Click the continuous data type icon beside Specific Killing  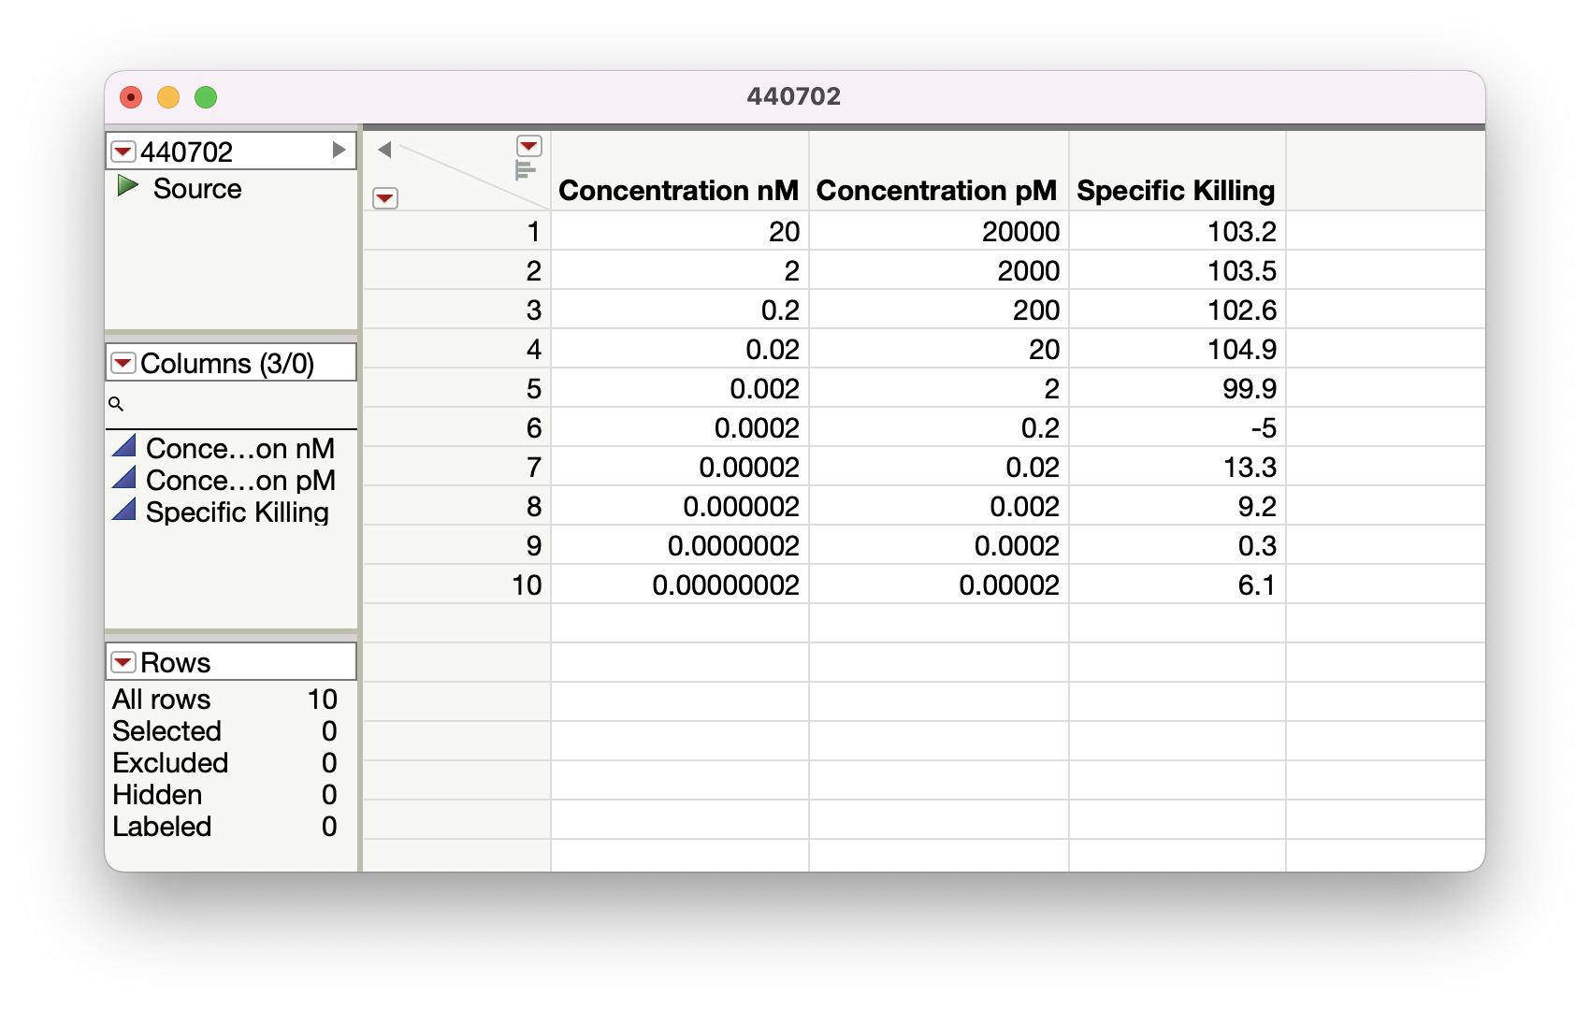[125, 511]
